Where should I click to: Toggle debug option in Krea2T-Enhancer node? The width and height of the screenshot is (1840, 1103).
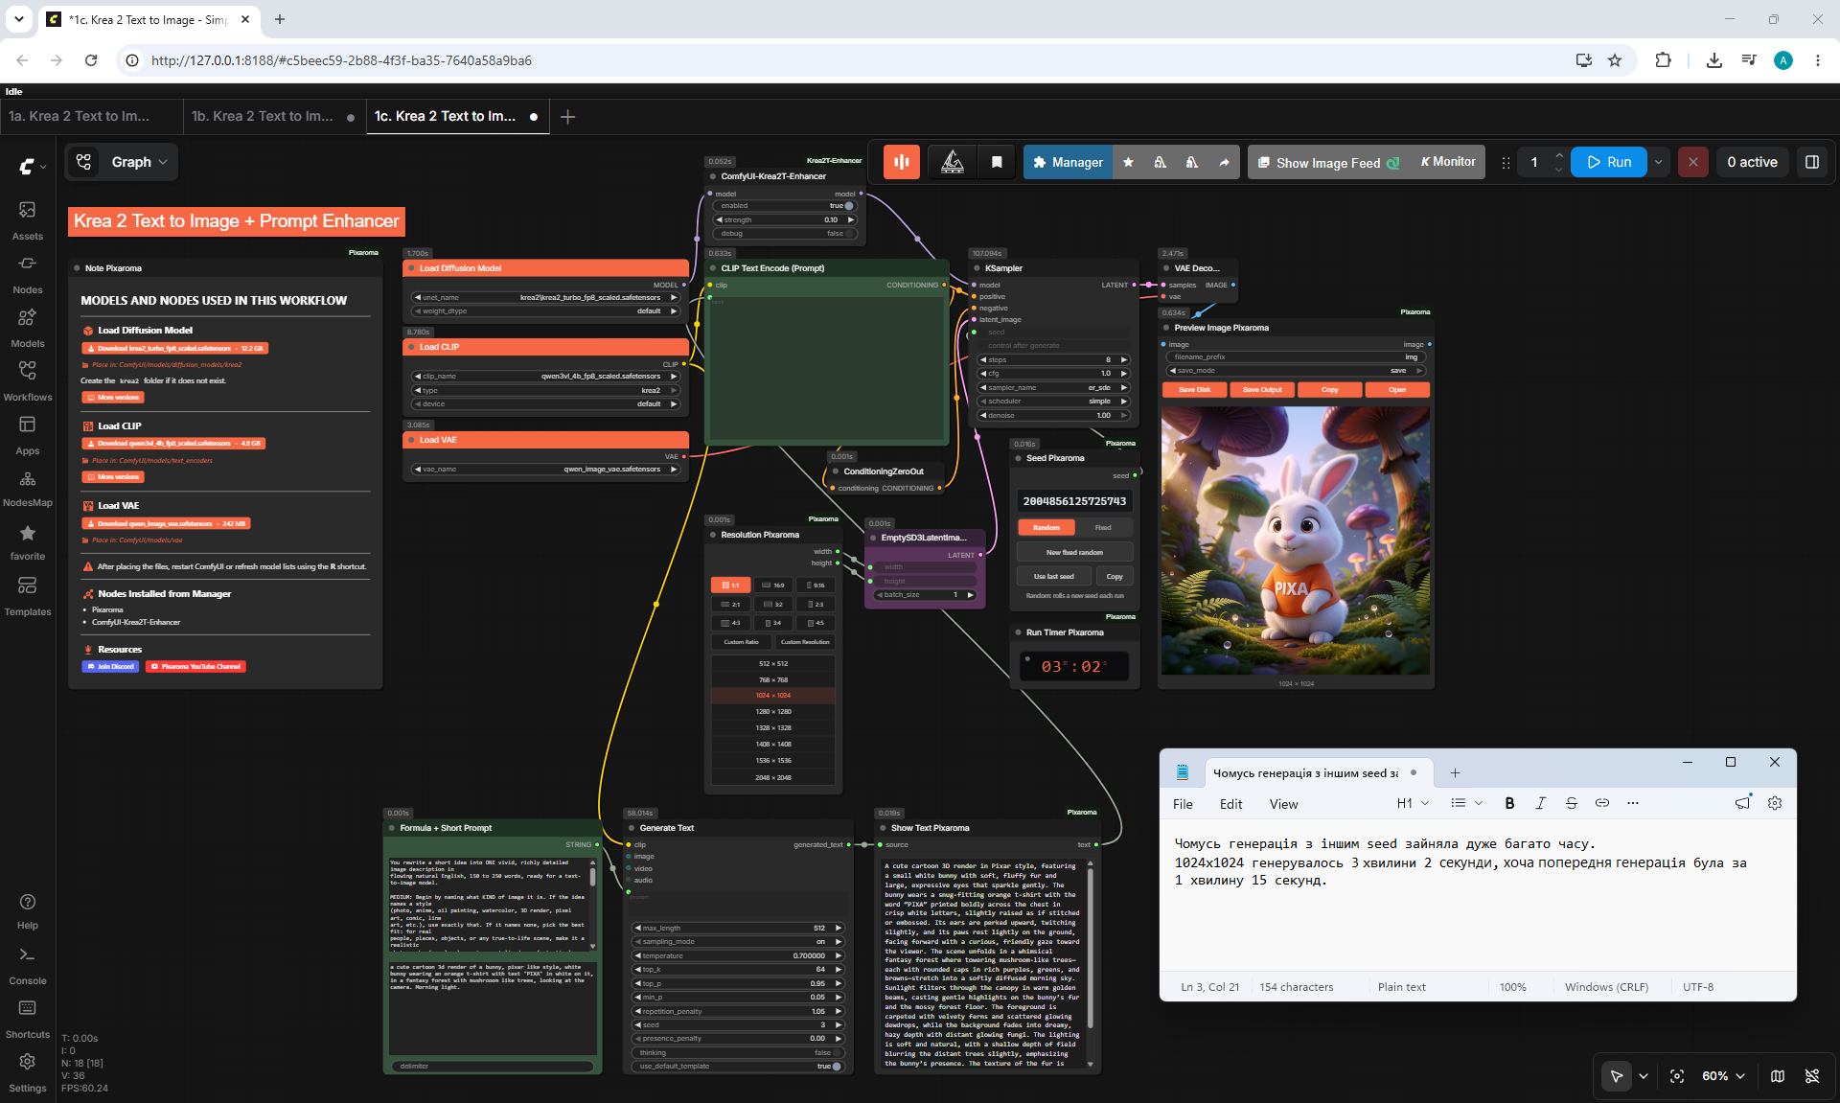click(784, 234)
